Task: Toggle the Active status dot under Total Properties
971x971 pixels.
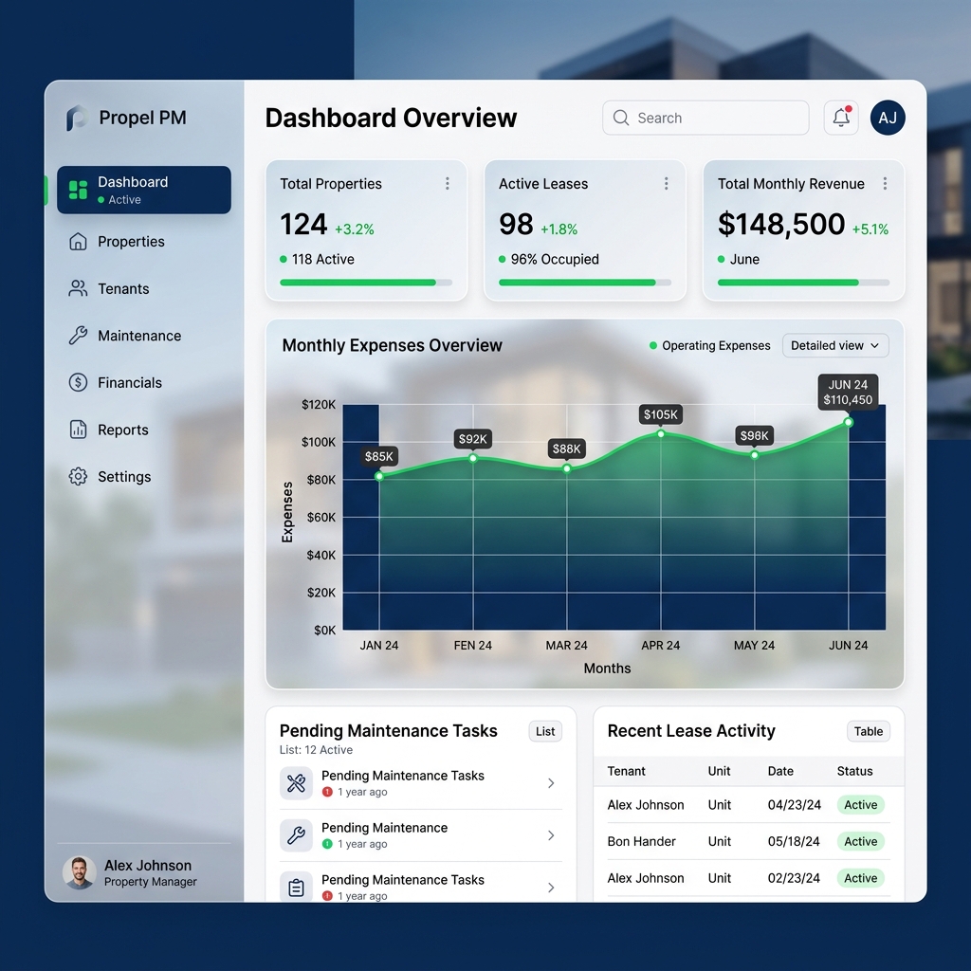Action: (284, 258)
